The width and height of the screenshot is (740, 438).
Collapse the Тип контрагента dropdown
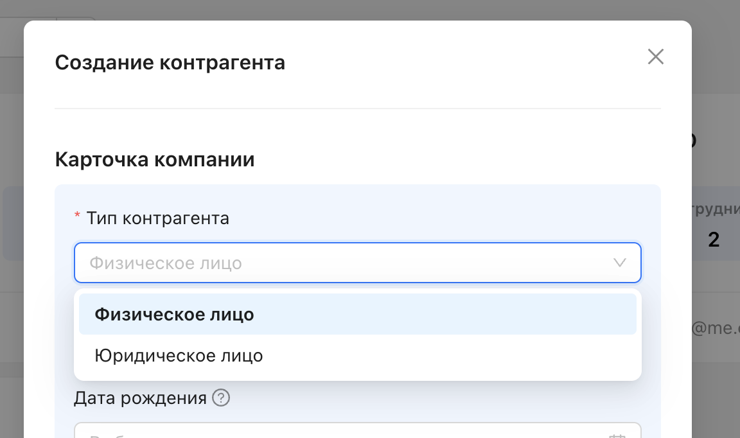pyautogui.click(x=619, y=263)
